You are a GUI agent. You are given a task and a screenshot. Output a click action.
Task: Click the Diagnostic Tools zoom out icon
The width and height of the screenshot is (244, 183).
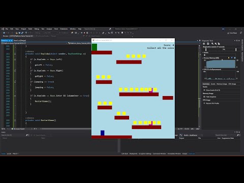click(216, 44)
